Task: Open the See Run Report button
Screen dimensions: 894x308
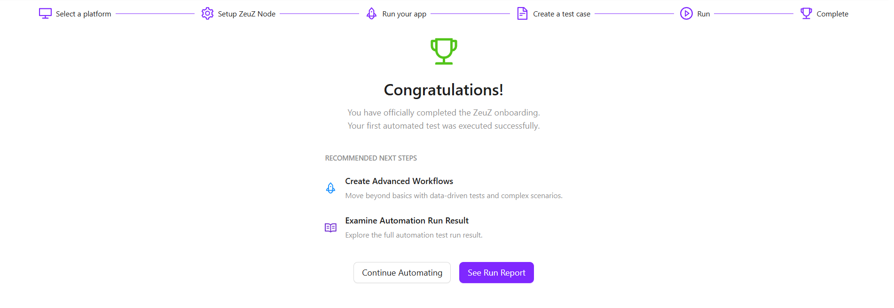Action: click(x=496, y=273)
